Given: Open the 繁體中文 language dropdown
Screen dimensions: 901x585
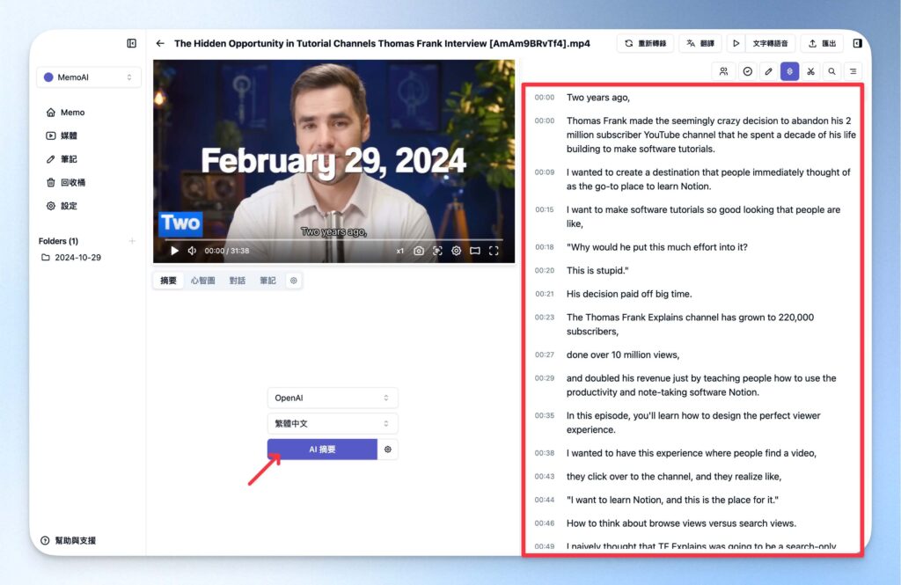Looking at the screenshot, I should tap(332, 423).
